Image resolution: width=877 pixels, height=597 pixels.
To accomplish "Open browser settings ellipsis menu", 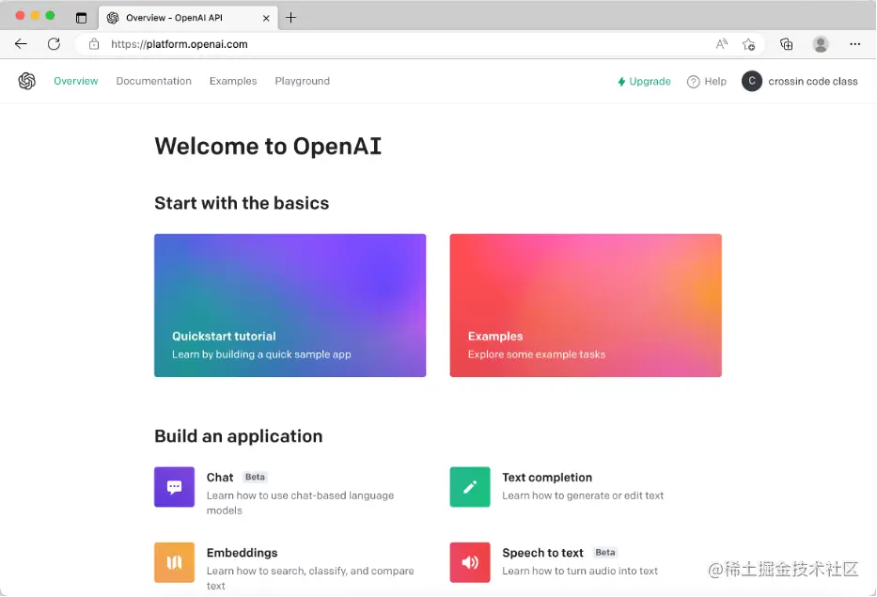I will [854, 44].
